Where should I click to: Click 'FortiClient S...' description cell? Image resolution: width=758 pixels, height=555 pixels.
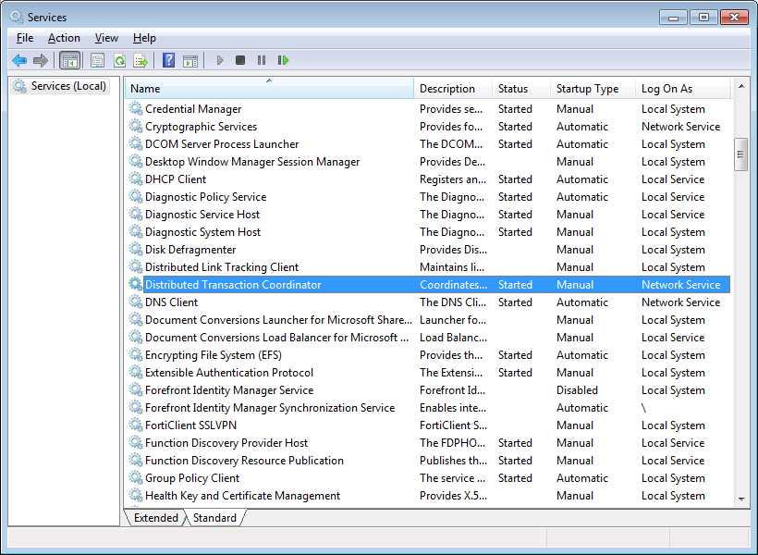pos(453,425)
